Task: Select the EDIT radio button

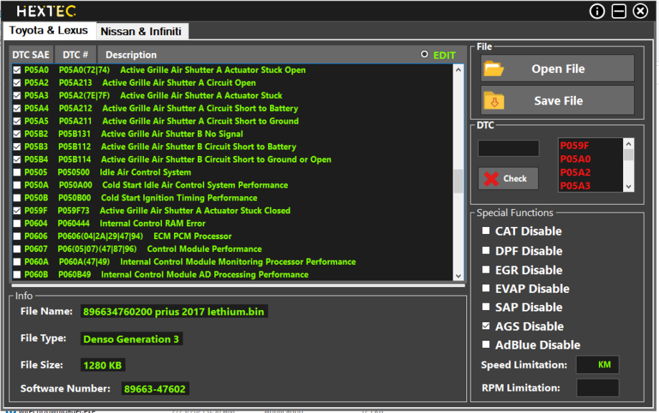Action: point(425,54)
